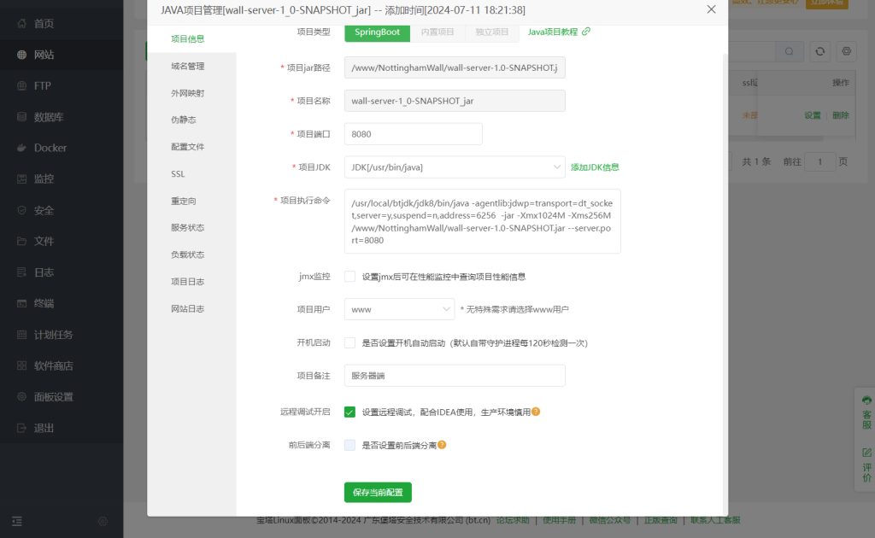The width and height of the screenshot is (875, 538).
Task: Click the help icon beside 前后端分离 option
Action: coord(442,444)
